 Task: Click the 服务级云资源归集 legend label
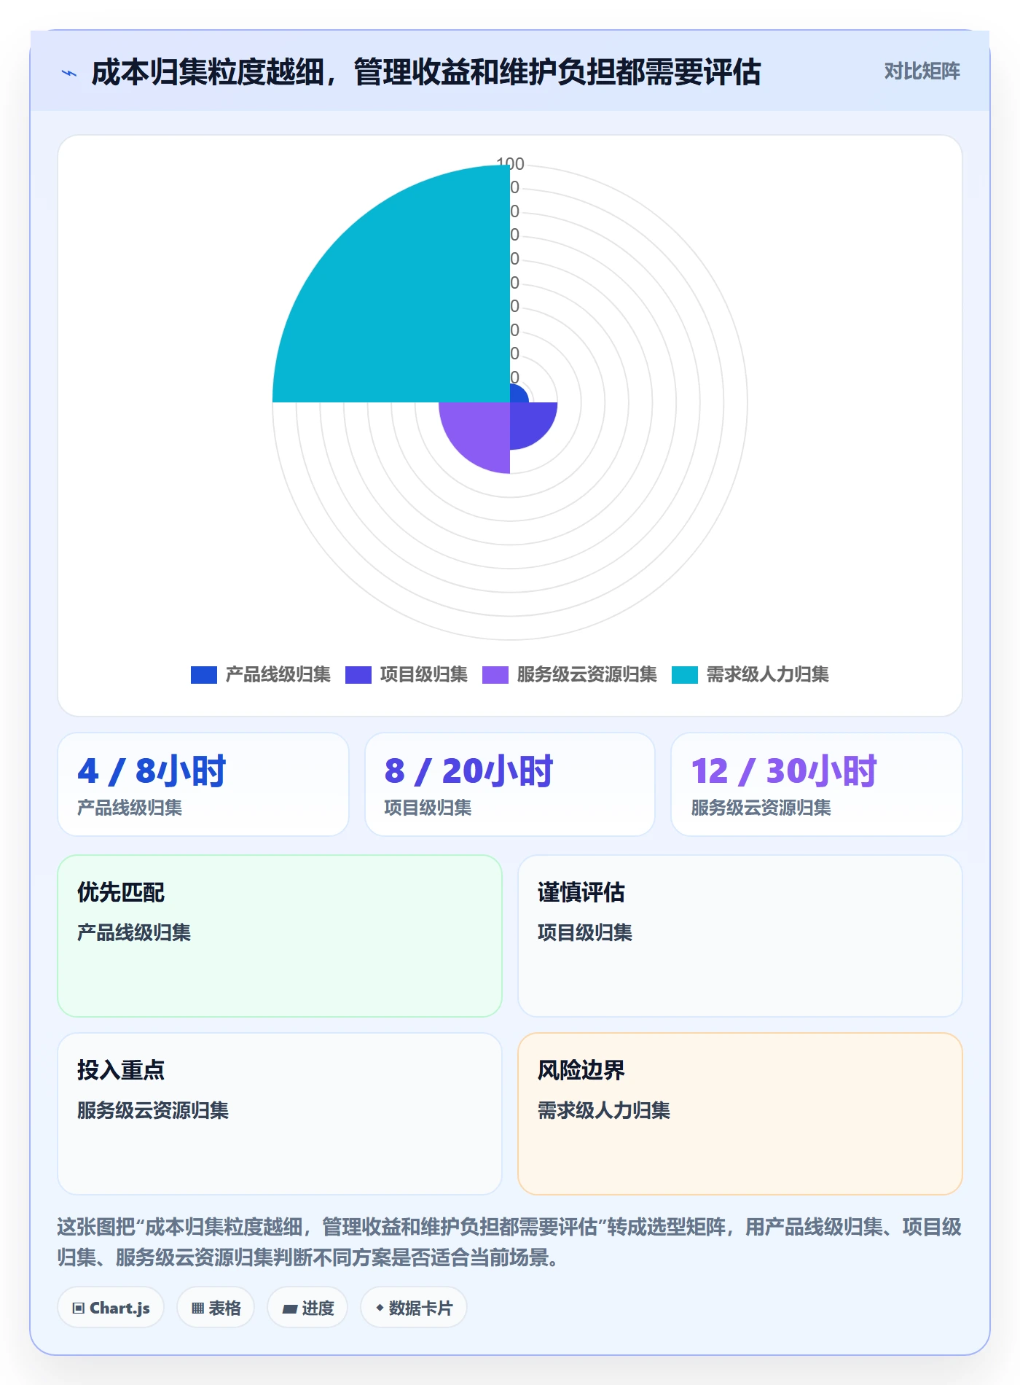[587, 675]
